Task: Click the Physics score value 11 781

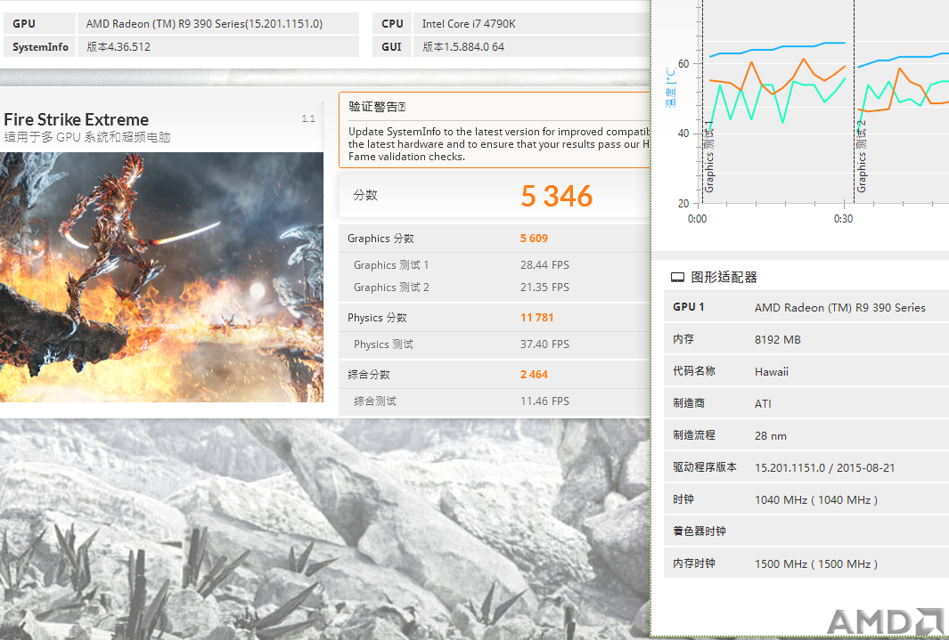Action: pos(536,317)
